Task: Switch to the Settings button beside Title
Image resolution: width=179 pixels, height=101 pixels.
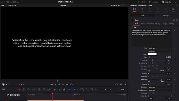Action: coord(166,16)
